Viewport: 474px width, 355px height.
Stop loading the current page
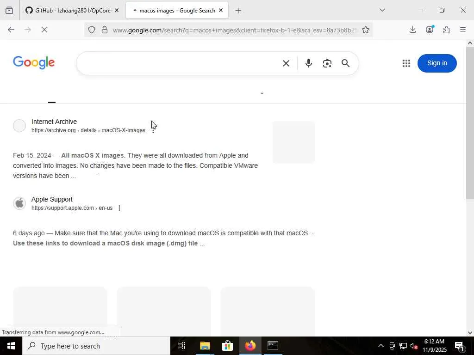(44, 30)
